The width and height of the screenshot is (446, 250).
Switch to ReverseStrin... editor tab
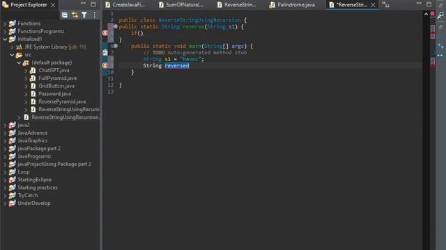coord(237,5)
